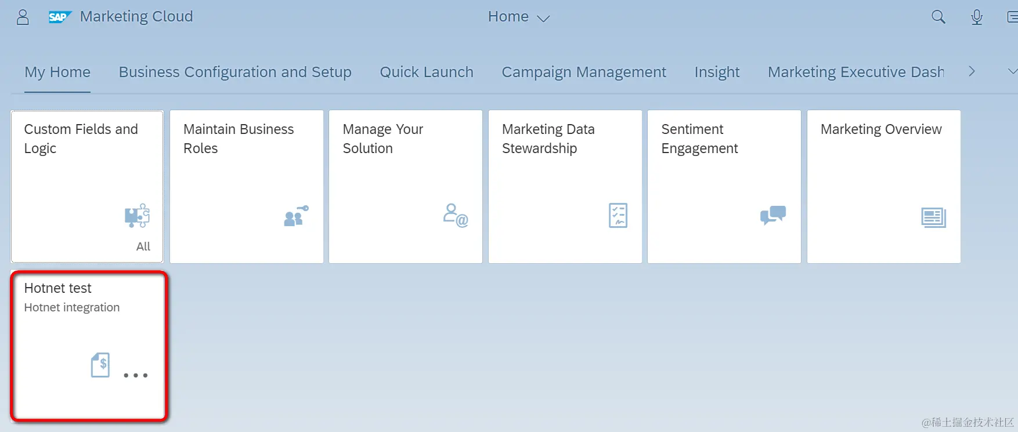Open the Custom Fields and Logic tile
This screenshot has height=432, width=1018.
[x=87, y=187]
